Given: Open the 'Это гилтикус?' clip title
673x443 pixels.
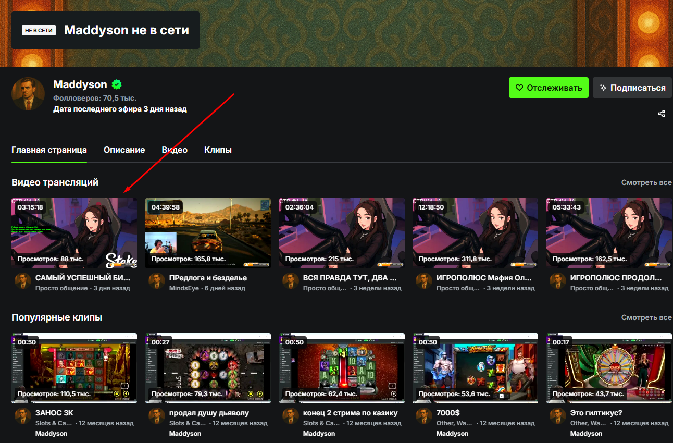Looking at the screenshot, I should click(x=596, y=413).
